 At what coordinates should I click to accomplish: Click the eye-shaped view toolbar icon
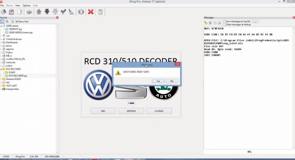tap(29, 12)
